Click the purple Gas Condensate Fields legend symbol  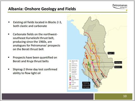tap(70, 80)
